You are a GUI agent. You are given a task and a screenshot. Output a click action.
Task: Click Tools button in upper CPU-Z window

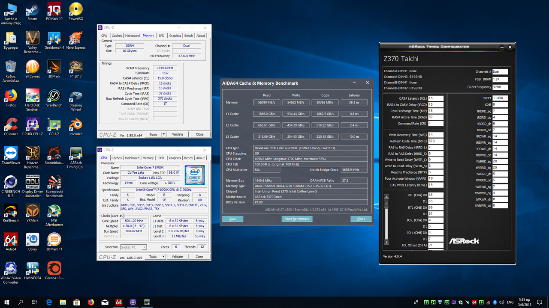(x=153, y=134)
